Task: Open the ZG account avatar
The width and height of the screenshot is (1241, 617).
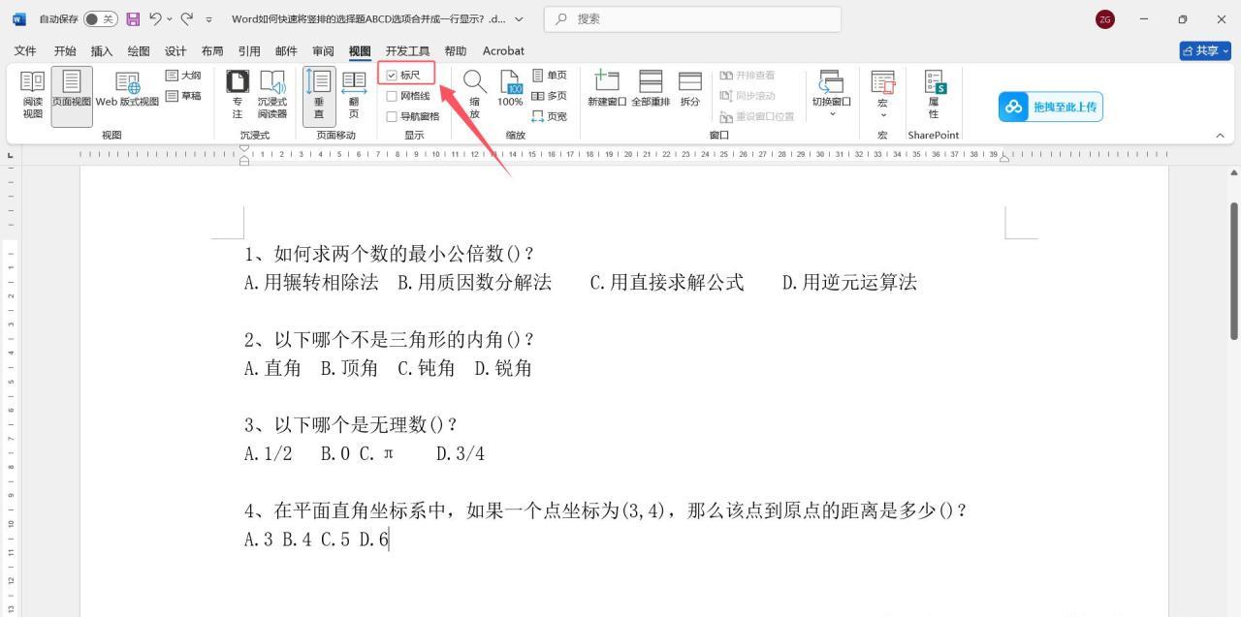Action: (x=1104, y=19)
